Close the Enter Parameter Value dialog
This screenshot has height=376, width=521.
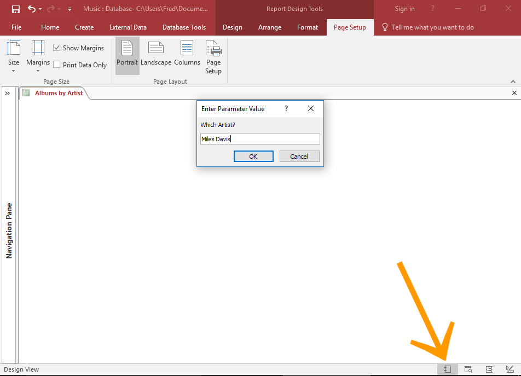(311, 108)
